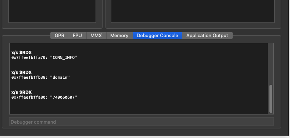This screenshot has height=138, width=290.
Task: Click the "domain" output line
Action: (40, 77)
